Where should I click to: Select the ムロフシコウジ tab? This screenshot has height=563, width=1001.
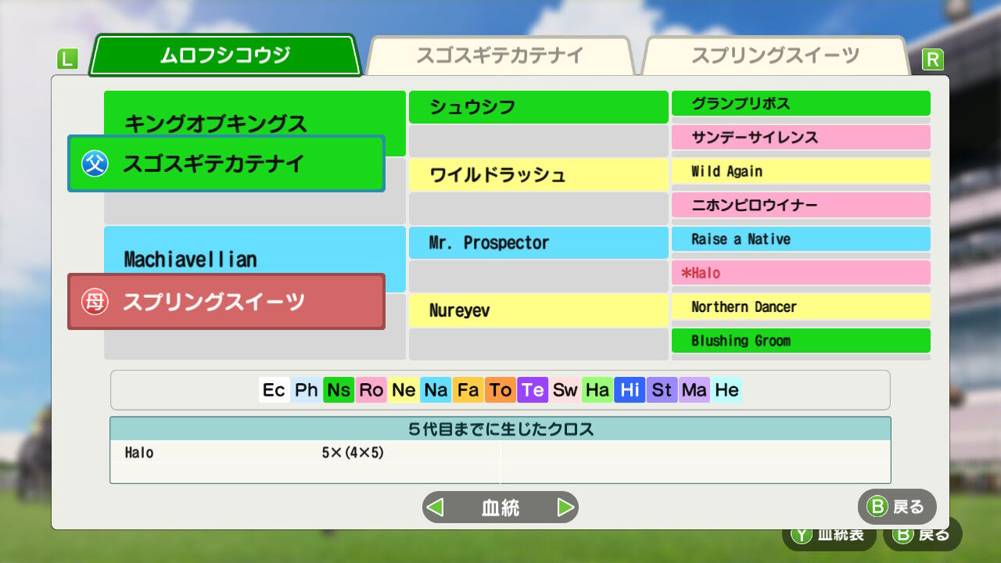coord(225,56)
